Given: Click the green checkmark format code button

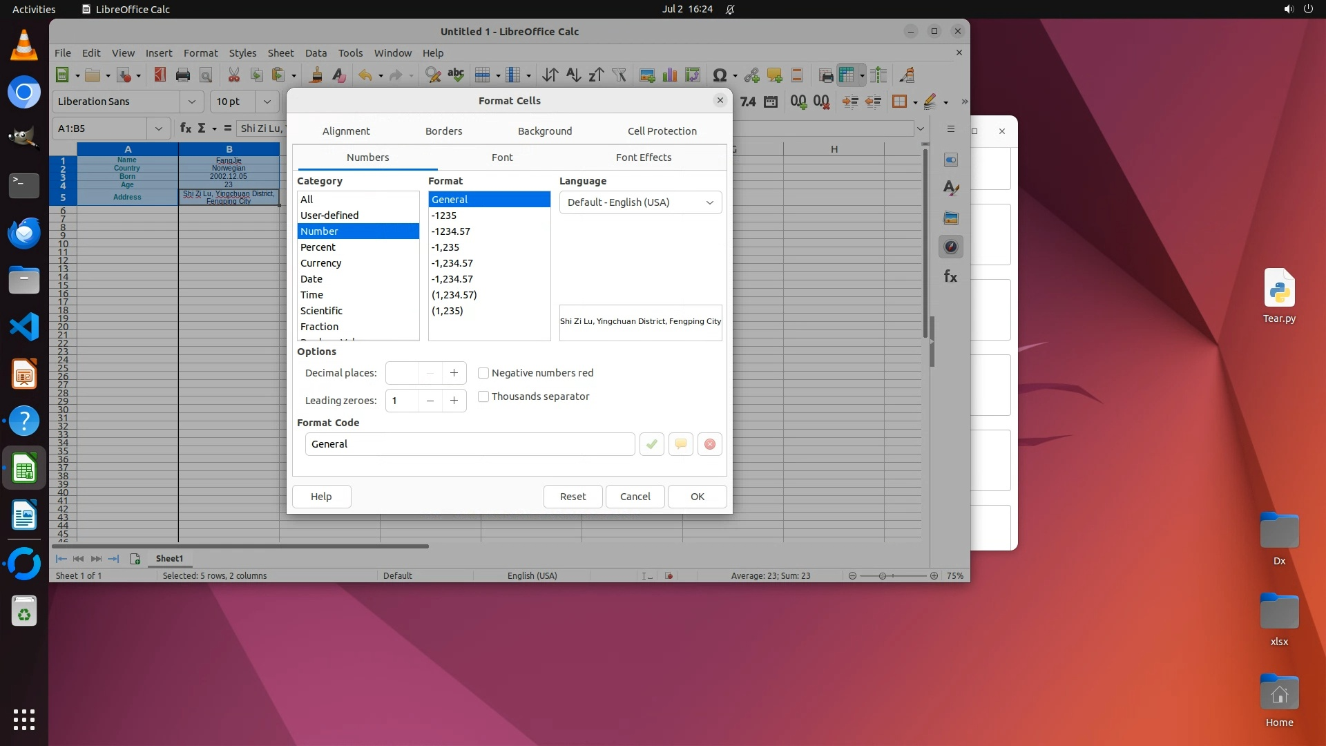Looking at the screenshot, I should 651,444.
